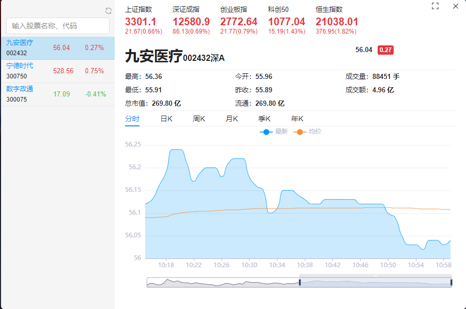Refresh the stock watchlist

point(108,9)
